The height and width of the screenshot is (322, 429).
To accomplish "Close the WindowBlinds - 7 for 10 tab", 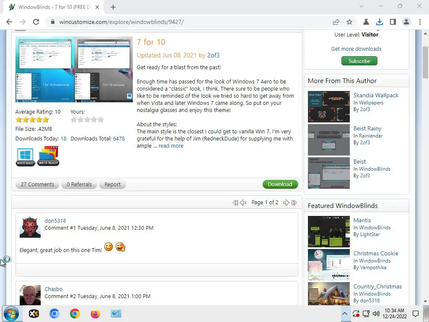I will click(97, 7).
